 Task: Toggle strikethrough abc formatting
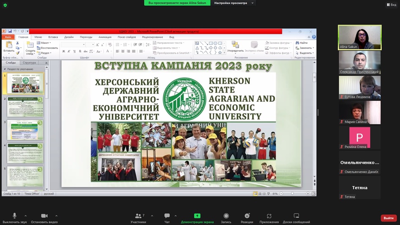click(85, 51)
